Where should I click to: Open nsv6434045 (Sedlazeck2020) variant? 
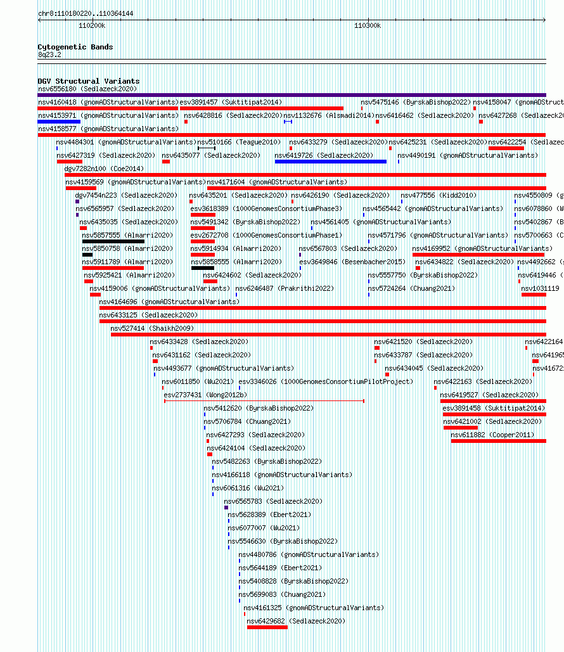click(434, 368)
